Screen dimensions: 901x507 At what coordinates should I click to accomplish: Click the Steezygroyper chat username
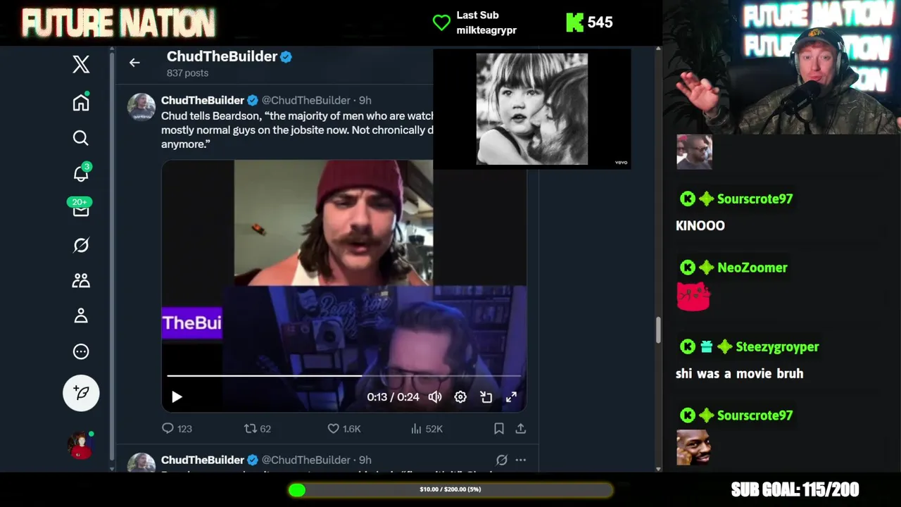[777, 346]
